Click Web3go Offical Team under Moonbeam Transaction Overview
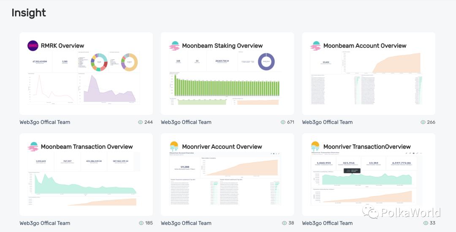This screenshot has height=232, width=456. pos(45,223)
